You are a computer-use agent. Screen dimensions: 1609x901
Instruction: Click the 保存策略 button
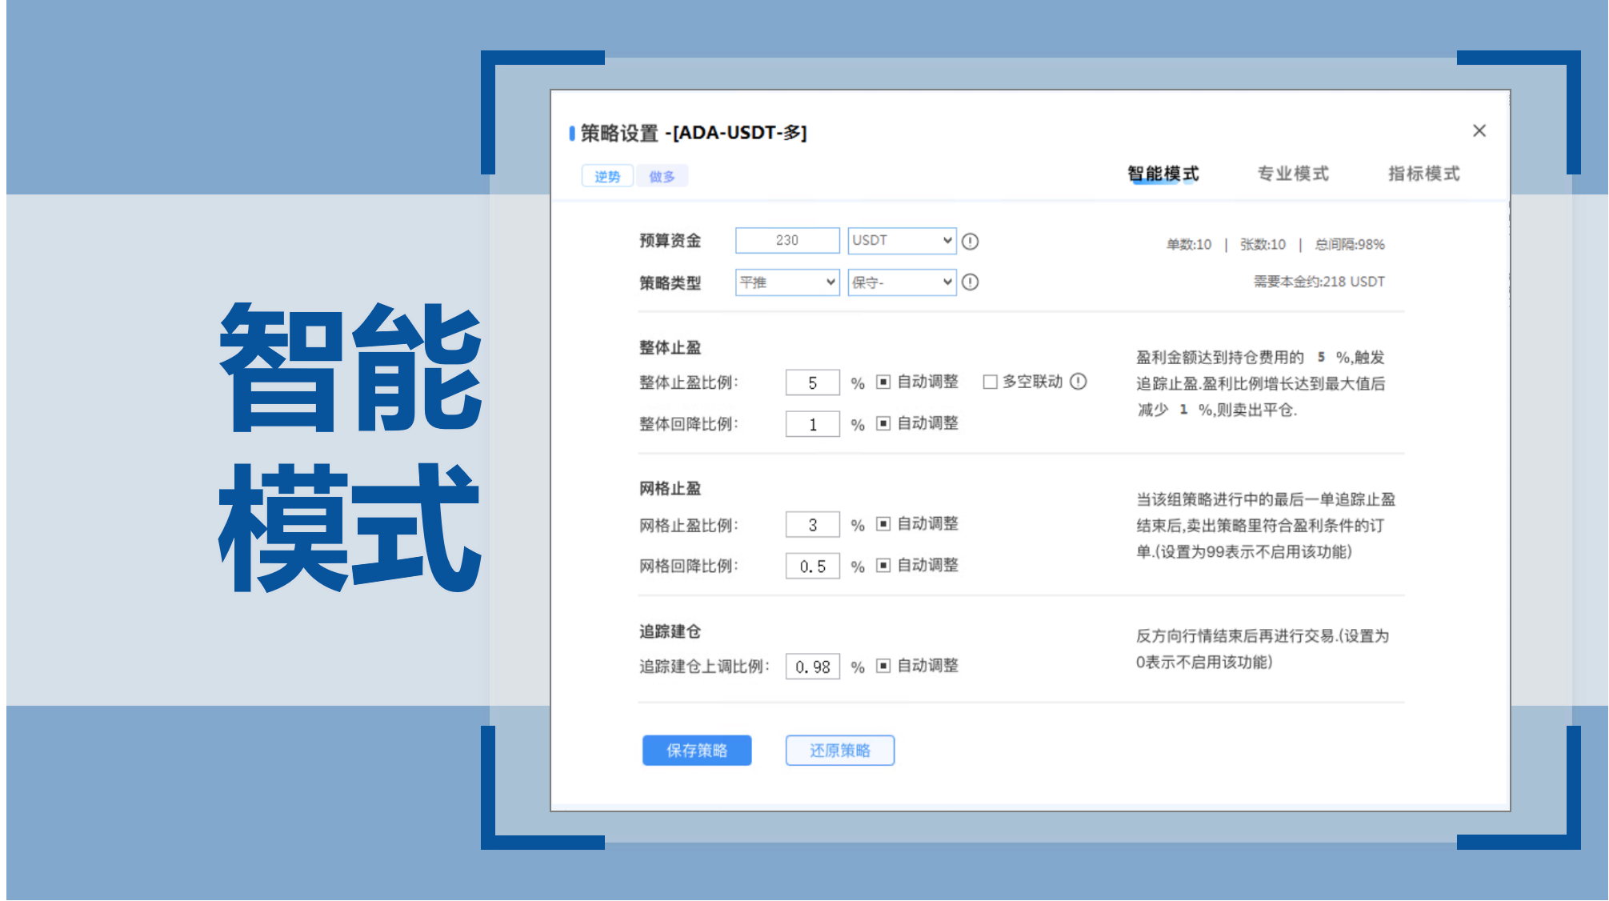tap(696, 750)
